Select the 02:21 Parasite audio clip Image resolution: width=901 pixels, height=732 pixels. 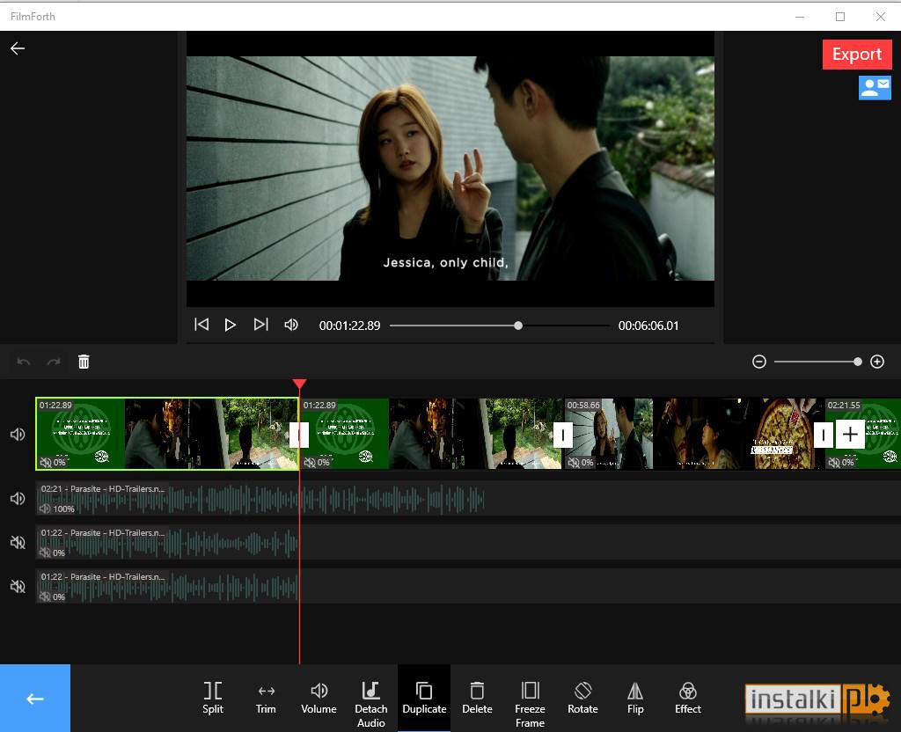point(260,498)
